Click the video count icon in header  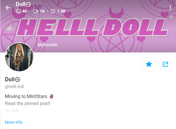36,11
